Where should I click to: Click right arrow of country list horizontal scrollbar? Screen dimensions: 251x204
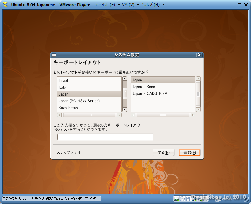[119, 115]
